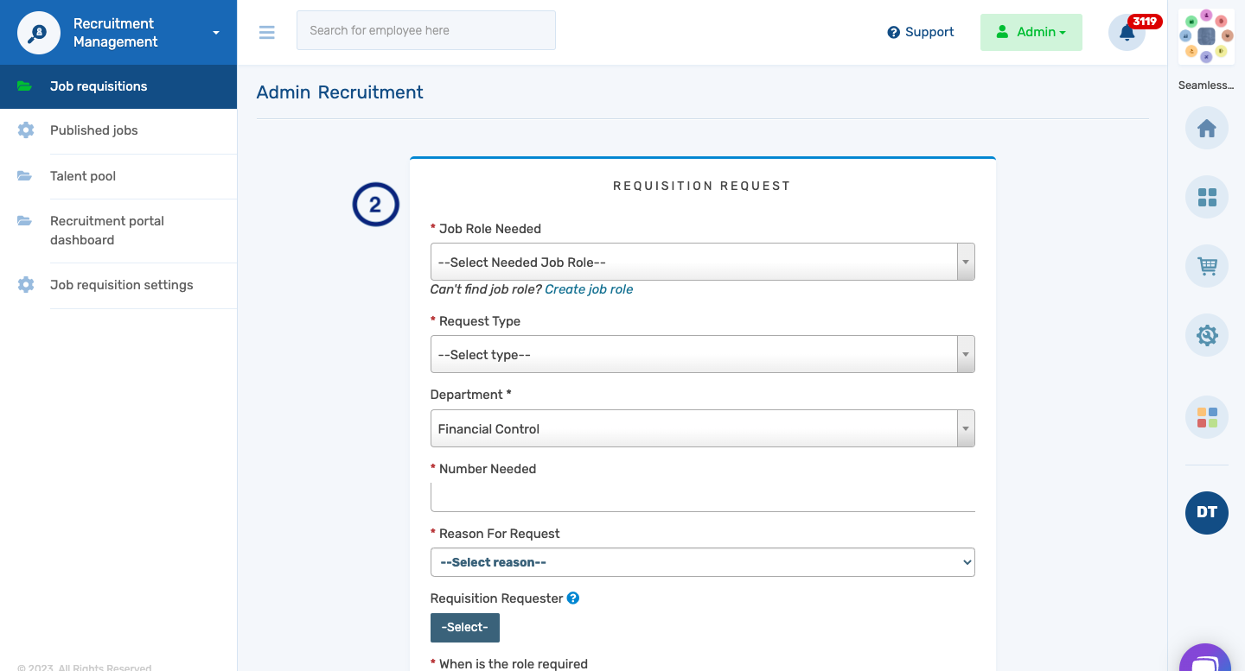Open the settings gear in right dock
The height and width of the screenshot is (671, 1245).
click(1206, 335)
